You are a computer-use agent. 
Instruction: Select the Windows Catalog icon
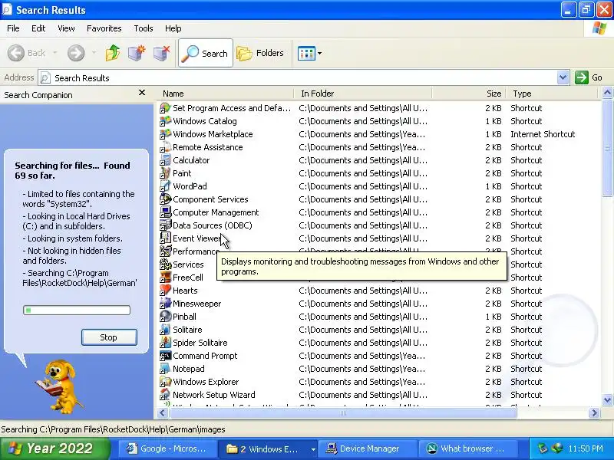[x=165, y=121]
